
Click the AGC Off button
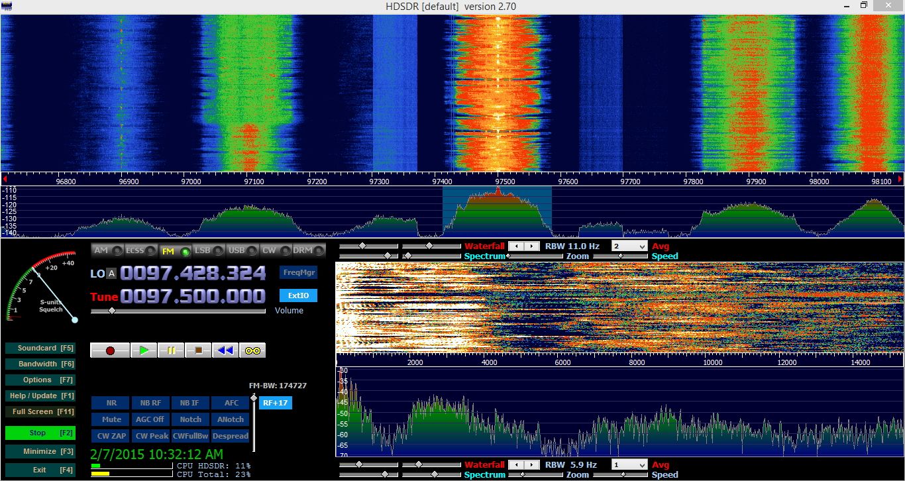click(150, 419)
